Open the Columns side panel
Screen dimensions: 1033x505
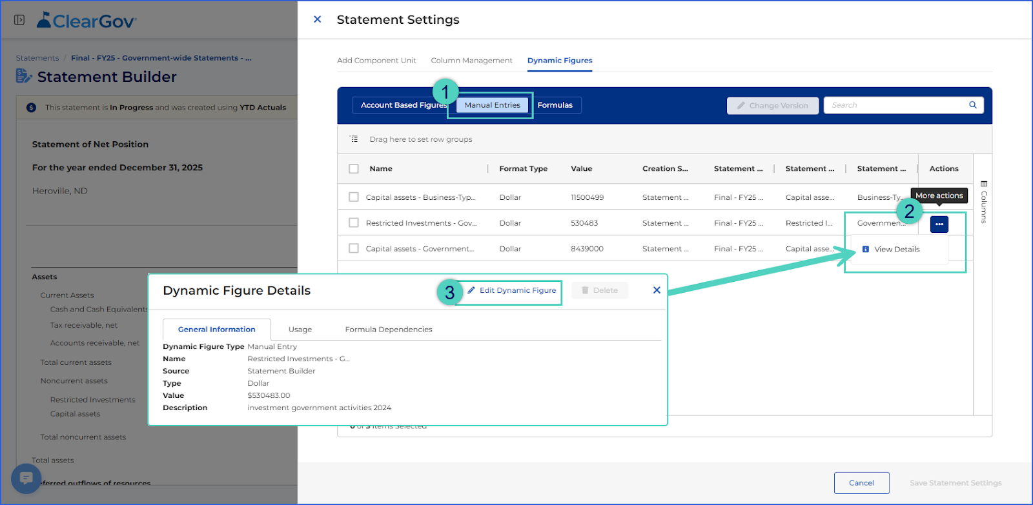[x=983, y=202]
